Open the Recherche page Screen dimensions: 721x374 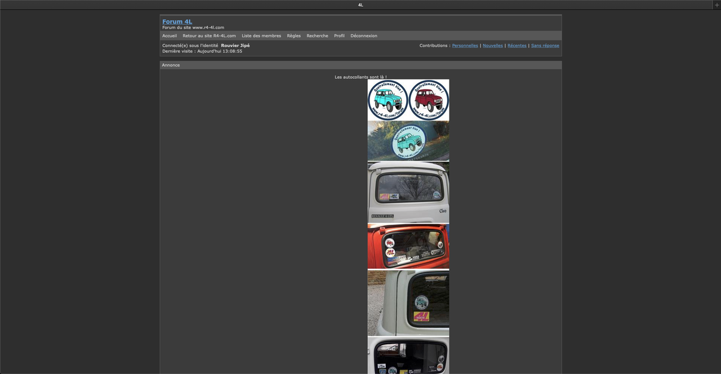(x=317, y=35)
